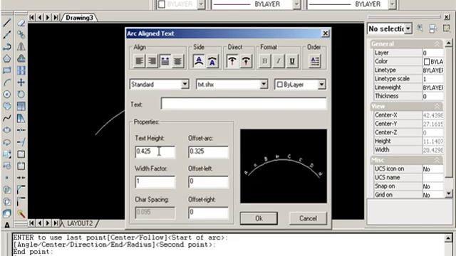Image resolution: width=456 pixels, height=256 pixels.
Task: Choose the Rotate modify tool
Action: [x=21, y=95]
